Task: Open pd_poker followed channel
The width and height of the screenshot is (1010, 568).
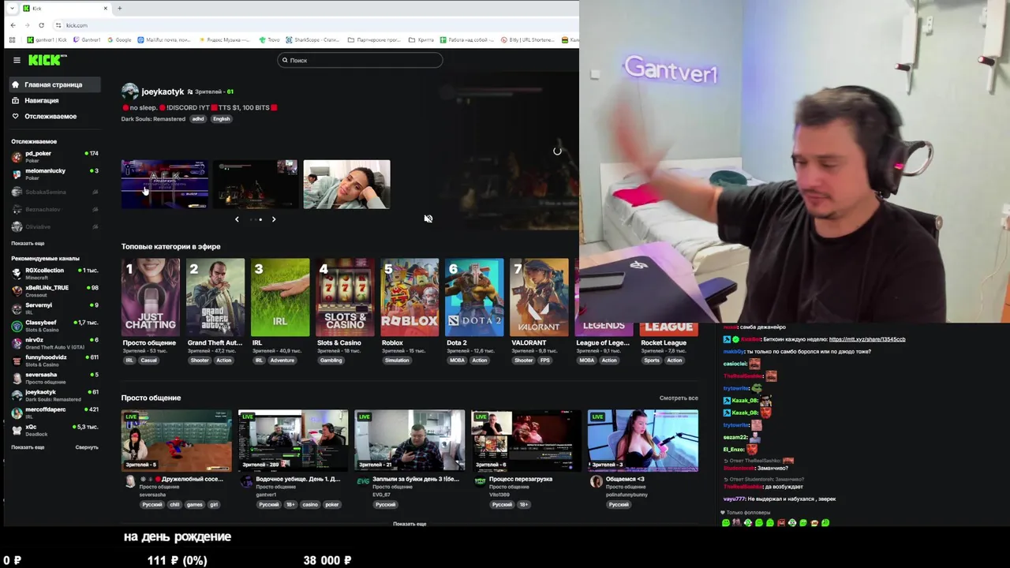Action: tap(54, 156)
